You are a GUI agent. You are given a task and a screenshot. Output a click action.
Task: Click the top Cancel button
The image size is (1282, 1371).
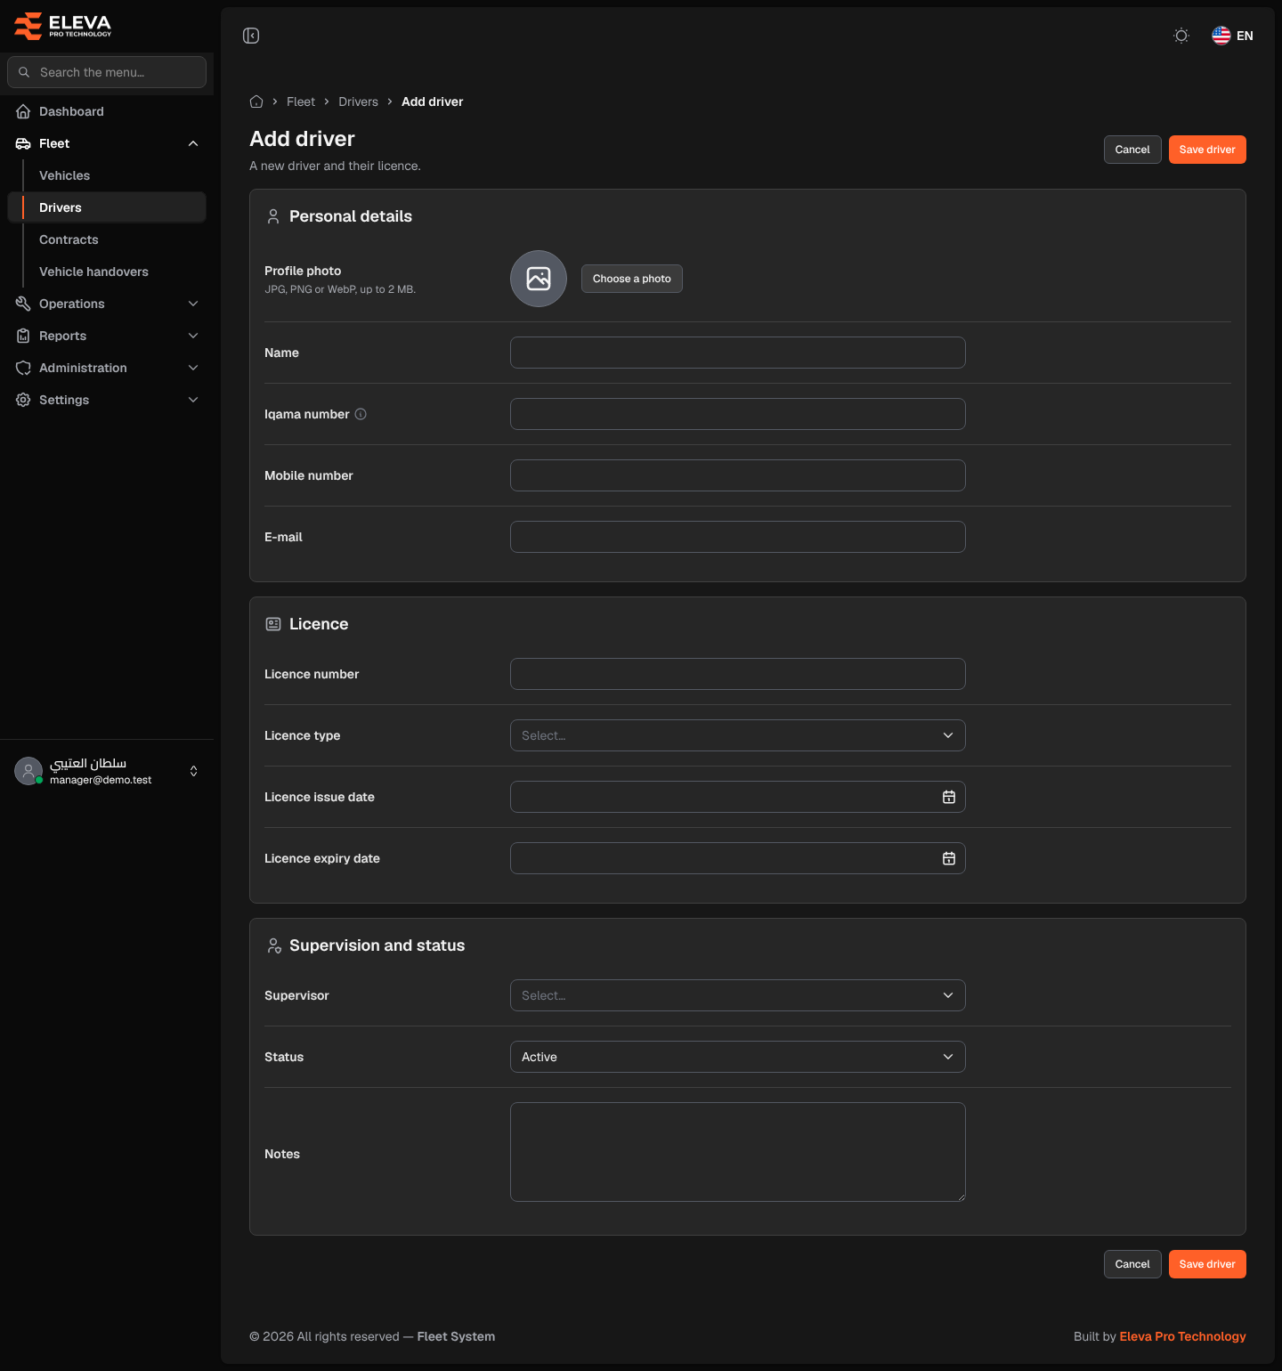[x=1132, y=150]
